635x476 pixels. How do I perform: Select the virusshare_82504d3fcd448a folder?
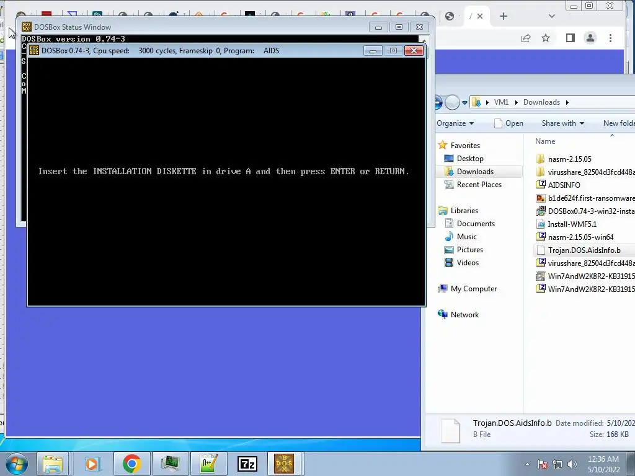585,172
